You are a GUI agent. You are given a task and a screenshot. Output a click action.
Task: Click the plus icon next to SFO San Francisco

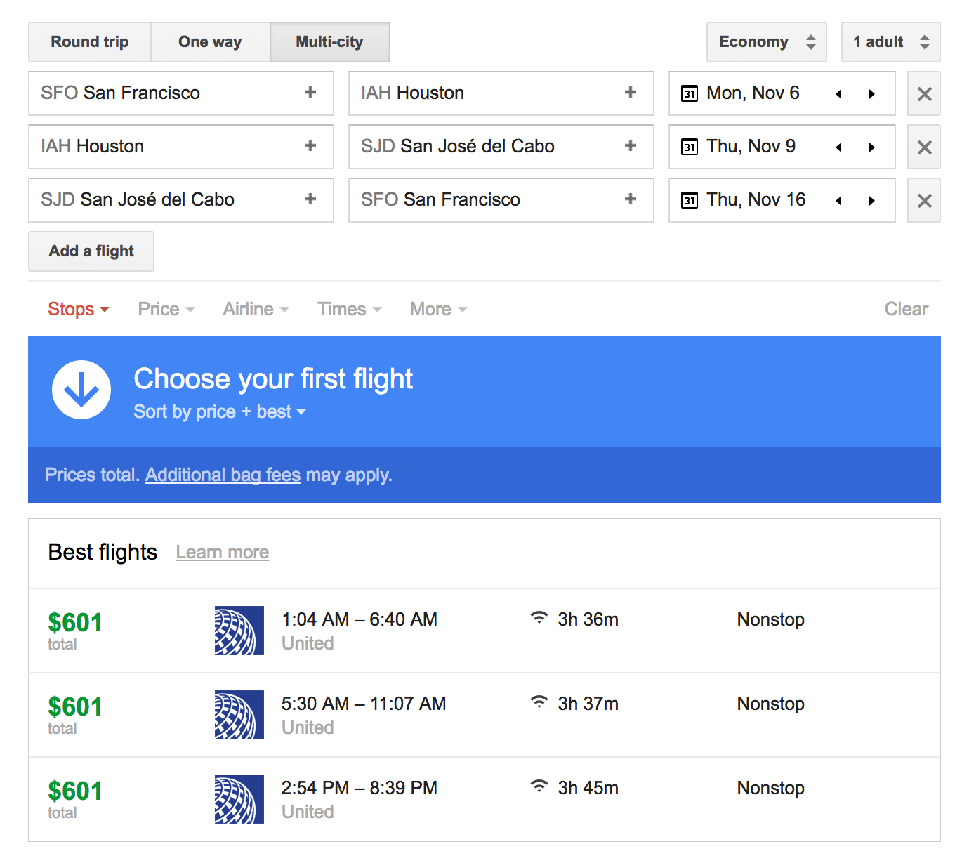click(310, 93)
